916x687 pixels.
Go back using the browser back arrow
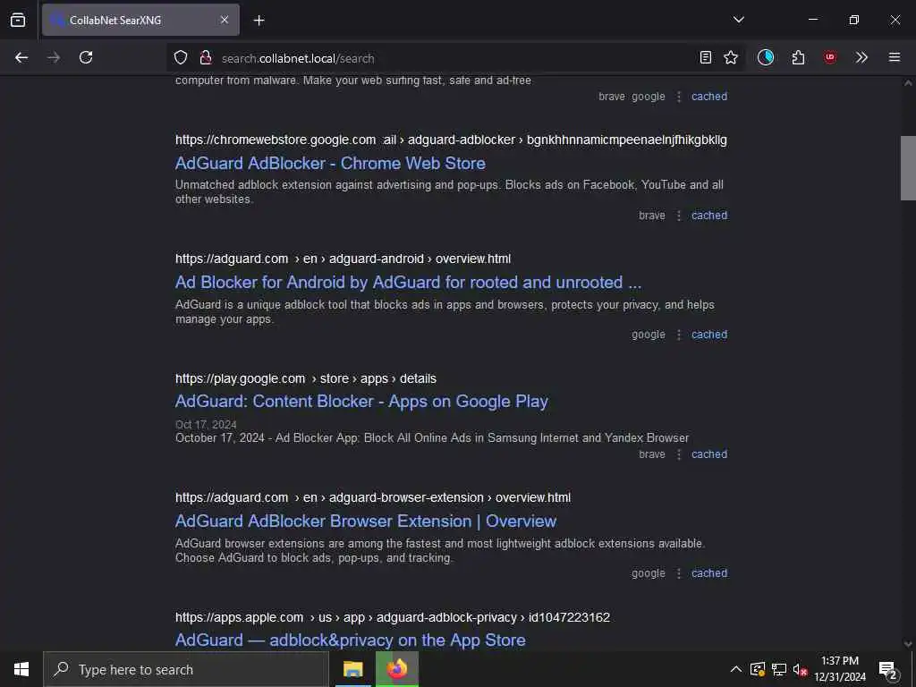21,57
